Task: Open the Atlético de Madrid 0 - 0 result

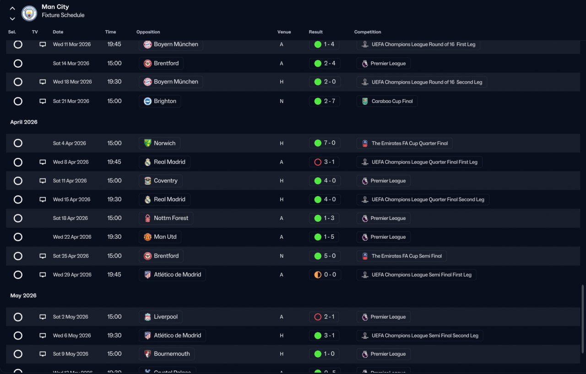Action: pos(325,275)
